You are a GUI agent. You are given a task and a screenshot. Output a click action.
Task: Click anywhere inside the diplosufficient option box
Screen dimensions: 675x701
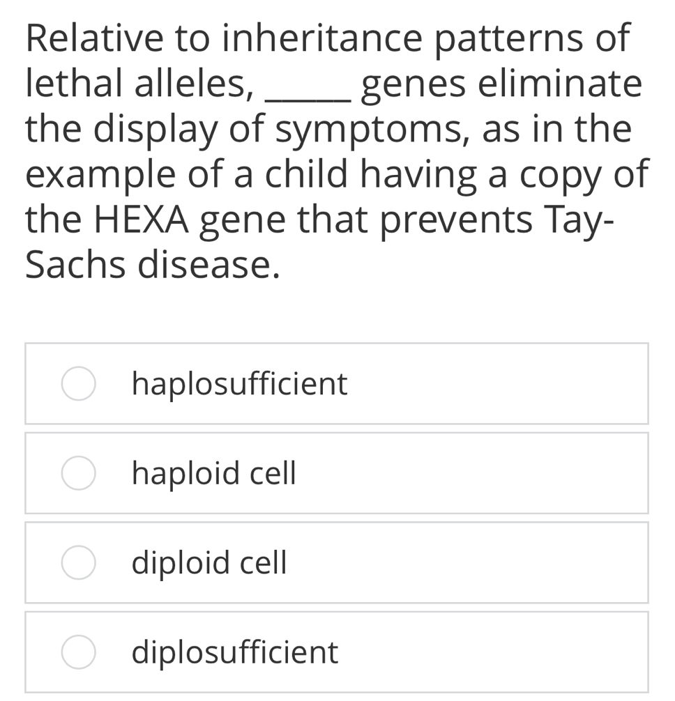click(x=337, y=652)
